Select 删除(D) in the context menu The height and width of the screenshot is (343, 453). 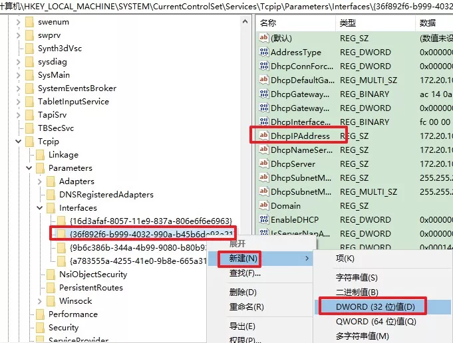click(243, 292)
